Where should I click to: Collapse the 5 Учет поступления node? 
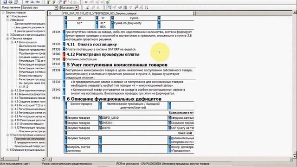point(7,135)
